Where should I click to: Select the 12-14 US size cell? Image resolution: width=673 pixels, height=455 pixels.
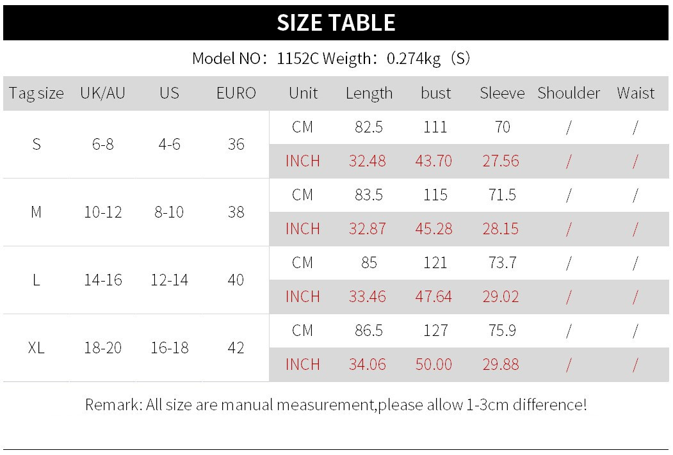pos(169,280)
